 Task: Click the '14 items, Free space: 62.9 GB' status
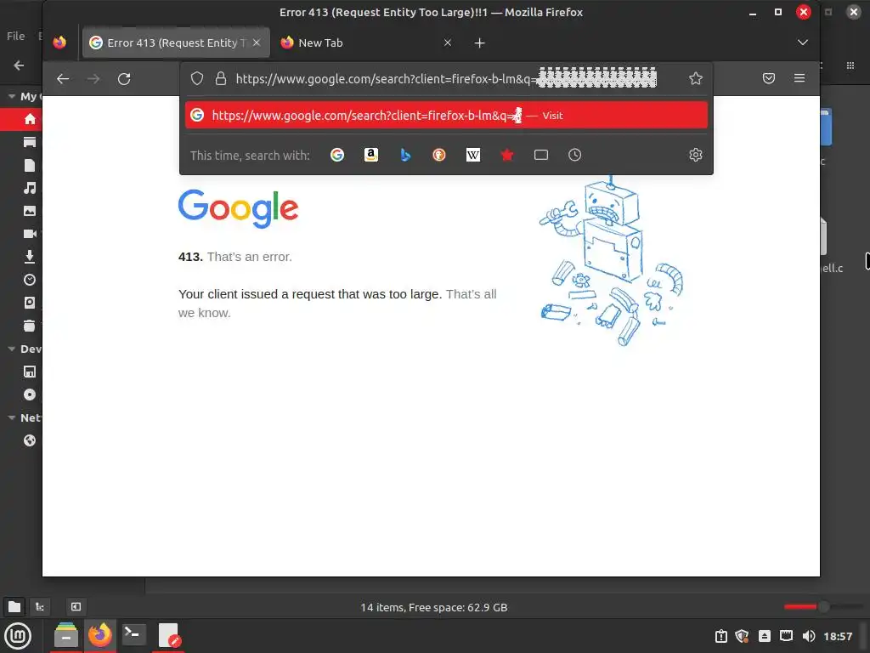[x=434, y=607]
